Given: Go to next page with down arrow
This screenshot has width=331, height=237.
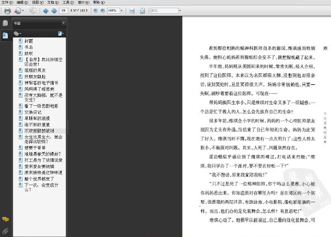Looking at the screenshot, I should coord(54,11).
